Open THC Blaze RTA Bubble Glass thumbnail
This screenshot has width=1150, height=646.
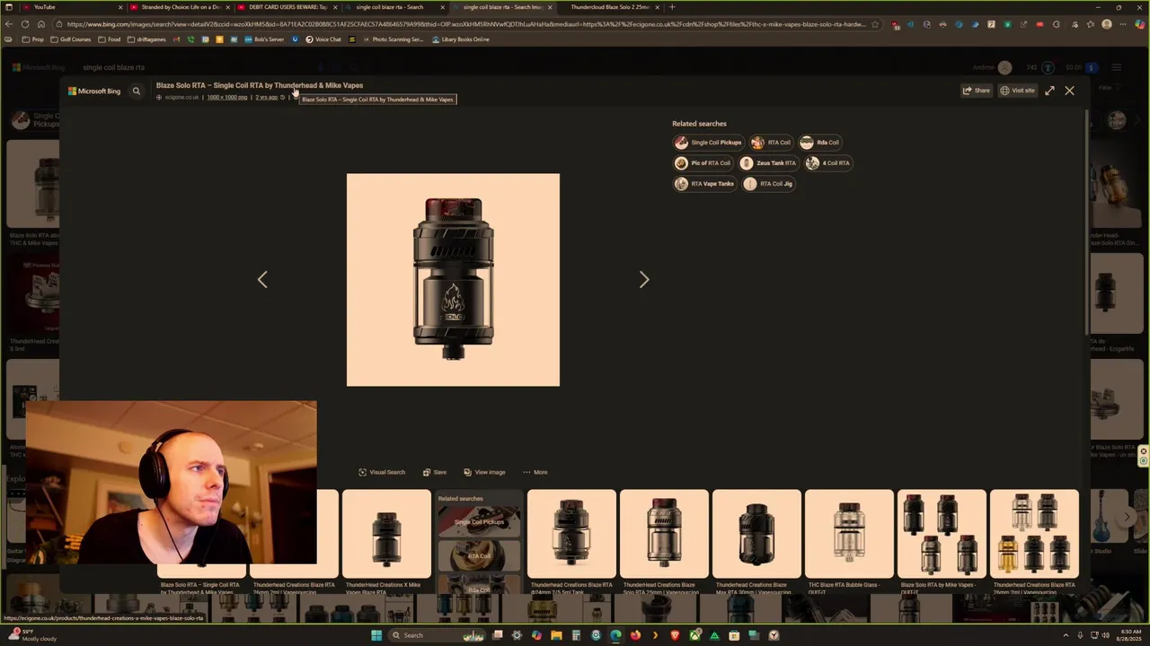coord(849,534)
